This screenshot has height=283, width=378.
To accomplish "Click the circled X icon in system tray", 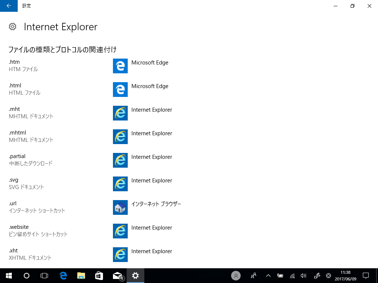I will coord(328,276).
